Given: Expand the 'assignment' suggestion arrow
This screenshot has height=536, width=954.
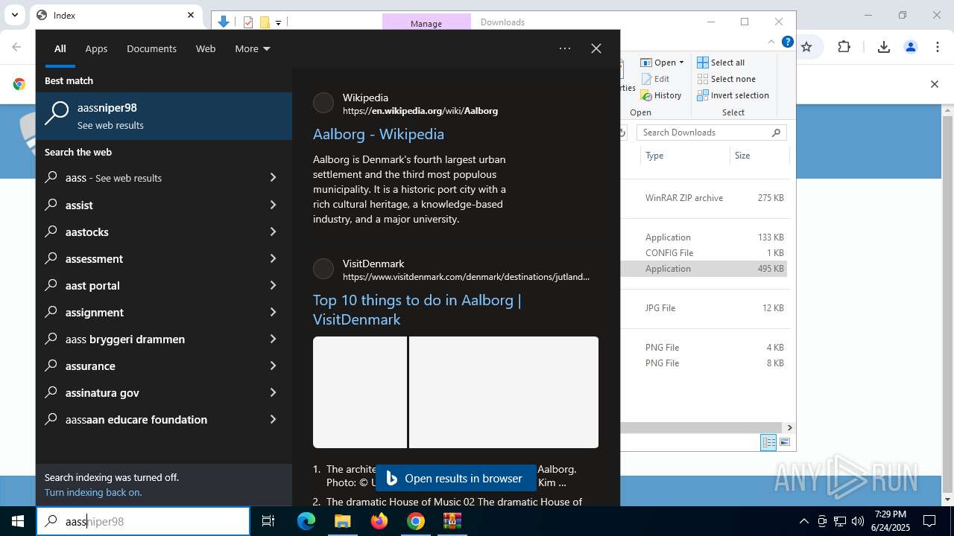Looking at the screenshot, I should 273,312.
